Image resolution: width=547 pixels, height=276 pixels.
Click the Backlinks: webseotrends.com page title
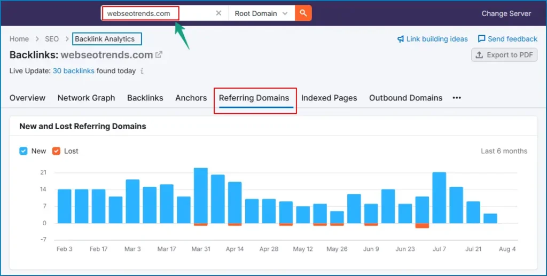[81, 54]
